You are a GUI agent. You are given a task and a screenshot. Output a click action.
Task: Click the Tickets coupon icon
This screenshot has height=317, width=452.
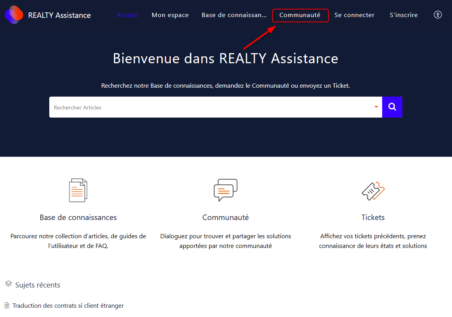(373, 191)
